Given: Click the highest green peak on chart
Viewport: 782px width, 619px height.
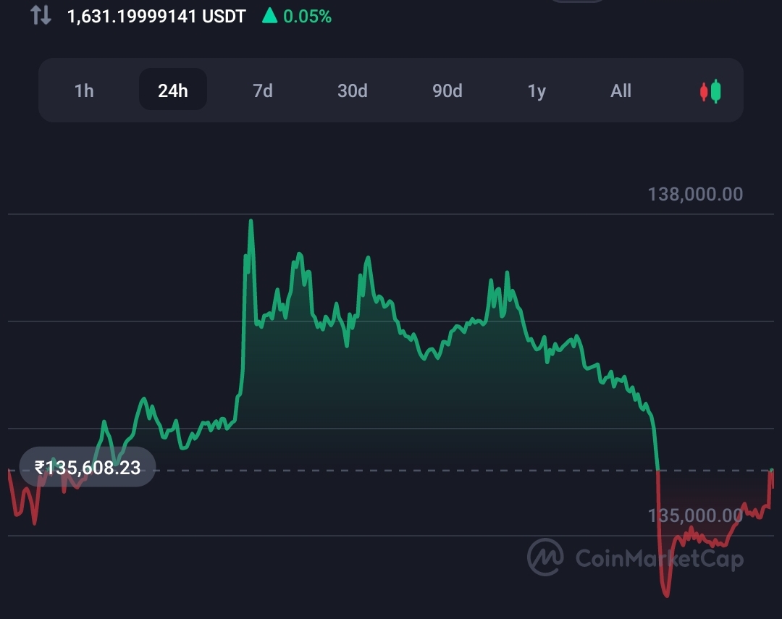Looking at the screenshot, I should (251, 221).
